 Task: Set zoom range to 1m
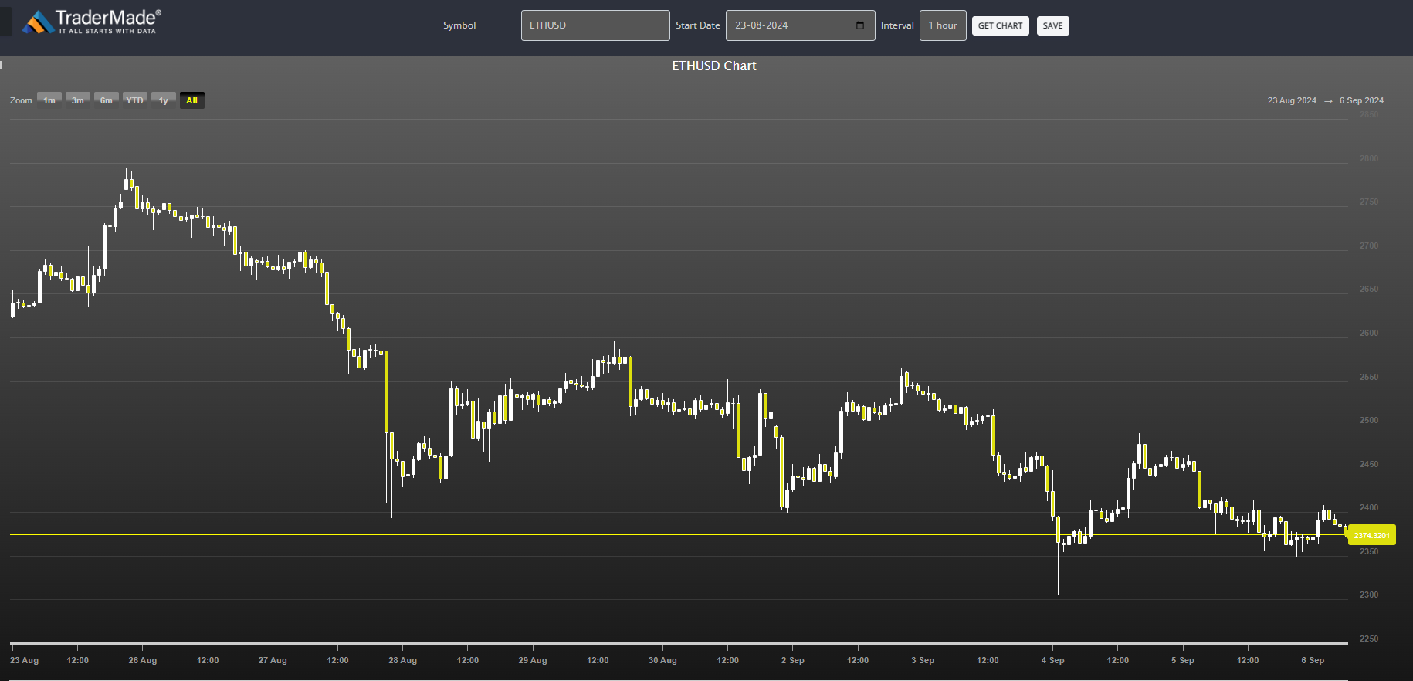coord(49,100)
